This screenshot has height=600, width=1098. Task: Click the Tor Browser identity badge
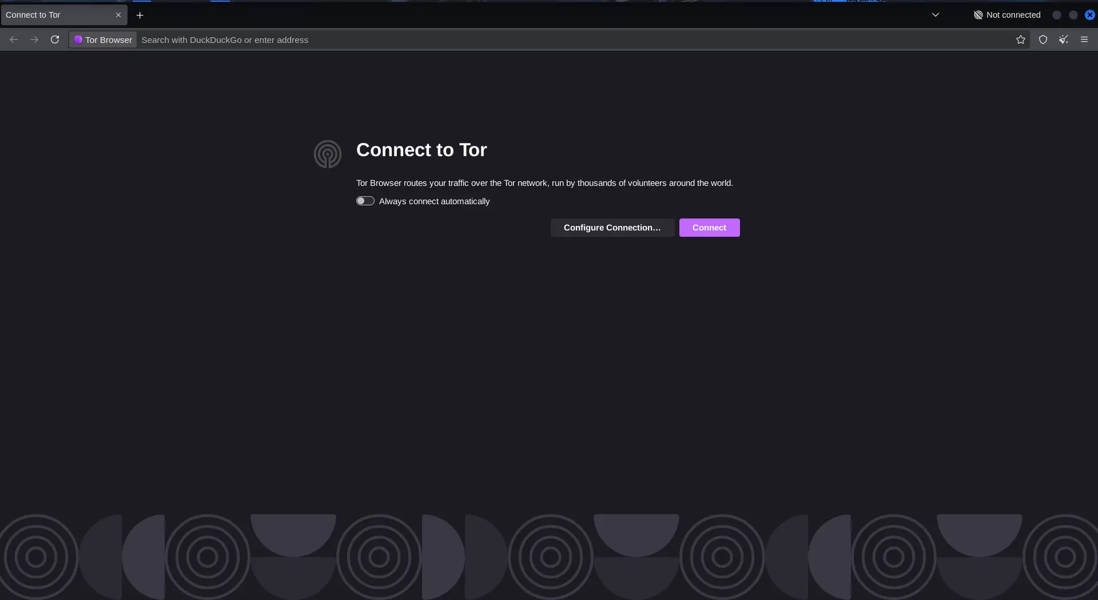pyautogui.click(x=103, y=39)
